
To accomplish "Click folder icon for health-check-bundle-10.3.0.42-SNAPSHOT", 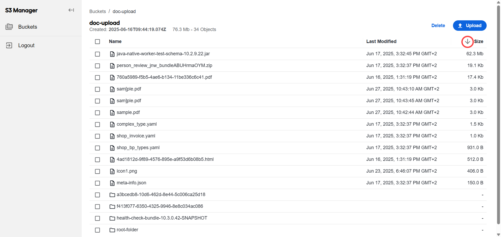I will click(x=112, y=218).
